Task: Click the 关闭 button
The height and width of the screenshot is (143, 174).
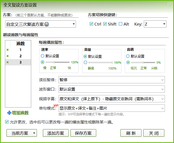Action: point(154,133)
